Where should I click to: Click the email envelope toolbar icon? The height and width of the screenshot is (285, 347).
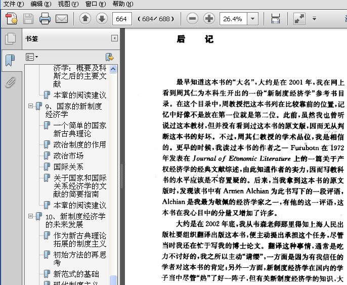tap(62, 19)
